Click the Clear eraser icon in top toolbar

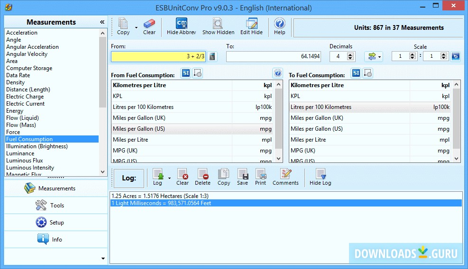point(149,26)
